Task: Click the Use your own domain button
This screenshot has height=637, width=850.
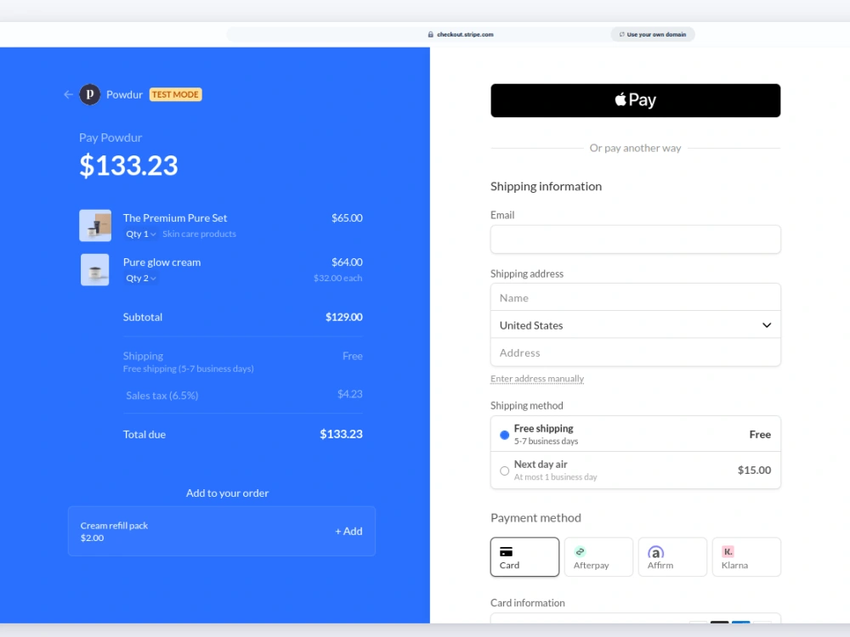Action: point(653,34)
